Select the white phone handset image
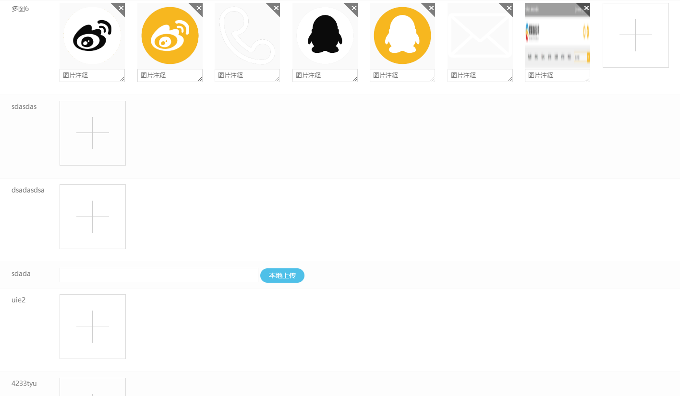This screenshot has height=396, width=680. click(247, 36)
